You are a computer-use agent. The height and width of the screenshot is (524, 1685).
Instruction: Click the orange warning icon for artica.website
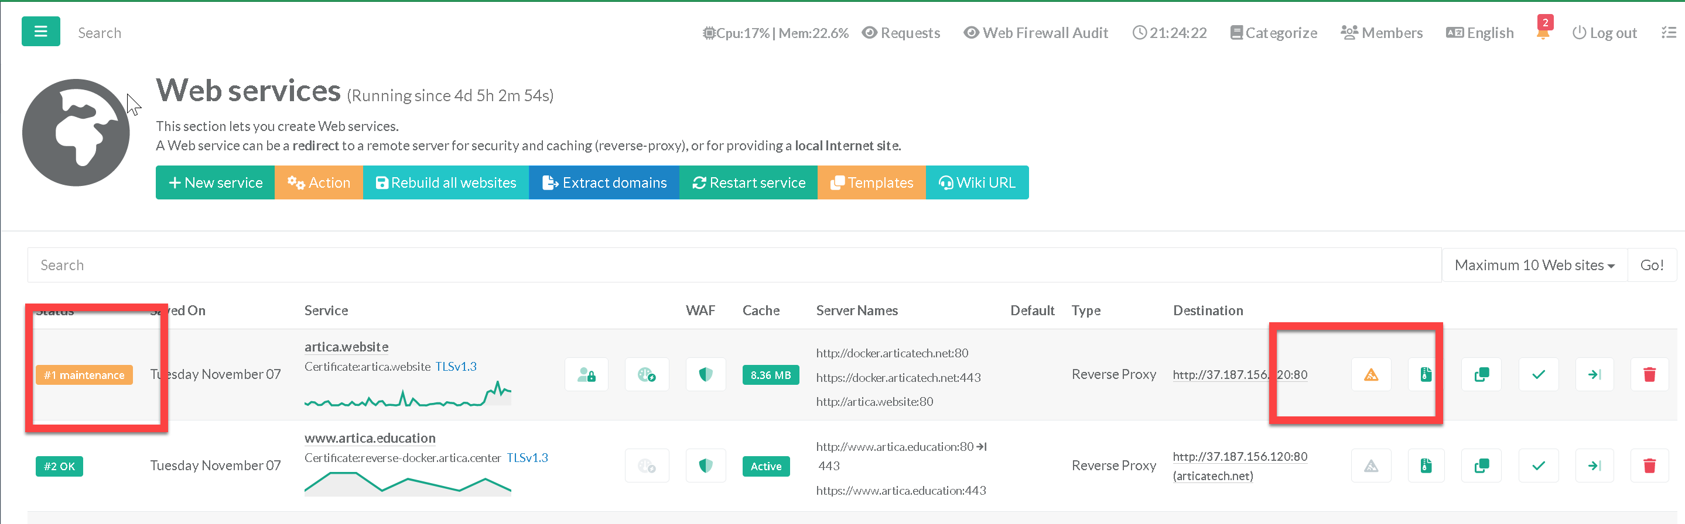pos(1370,374)
